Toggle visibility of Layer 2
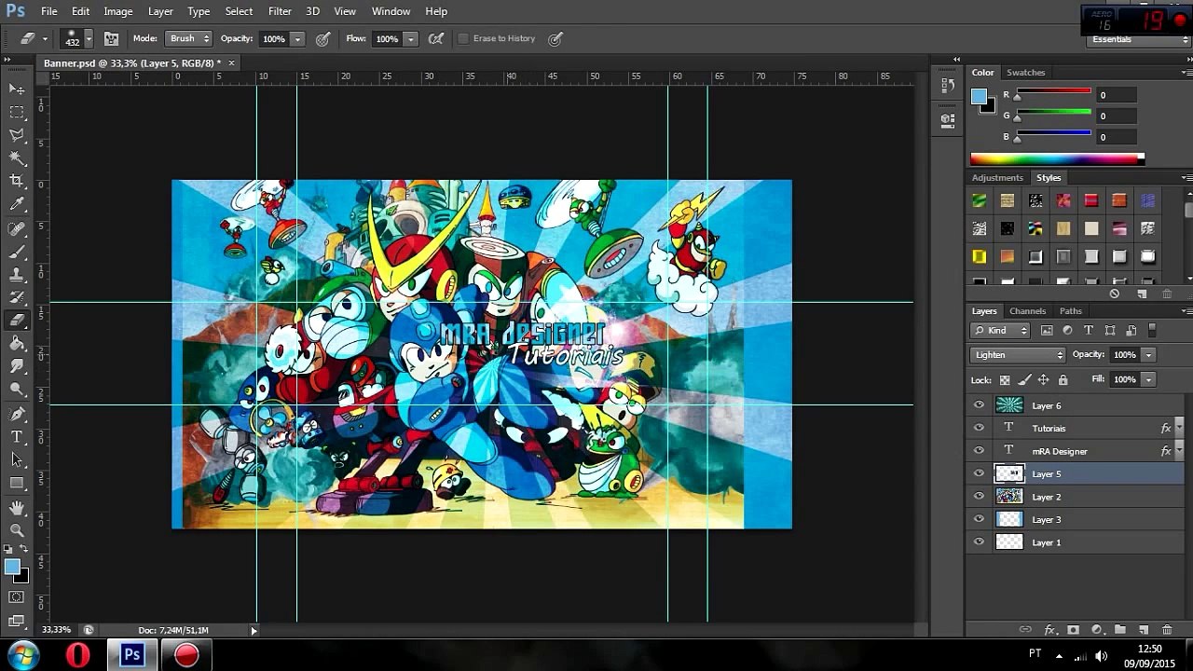 pos(979,497)
